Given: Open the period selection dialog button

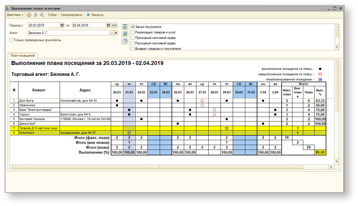Looking at the screenshot, I should click(114, 25).
